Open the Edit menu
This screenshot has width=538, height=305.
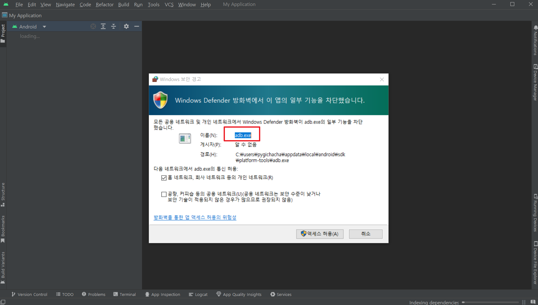coord(32,4)
